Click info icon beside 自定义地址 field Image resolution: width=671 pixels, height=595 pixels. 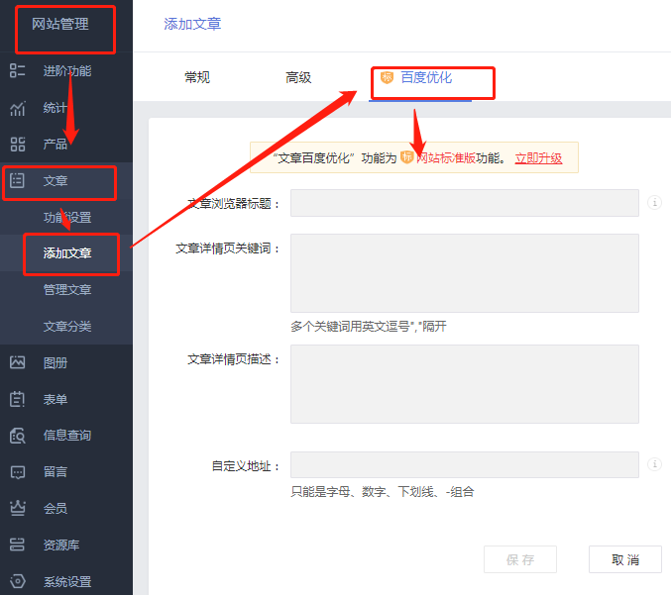point(654,463)
